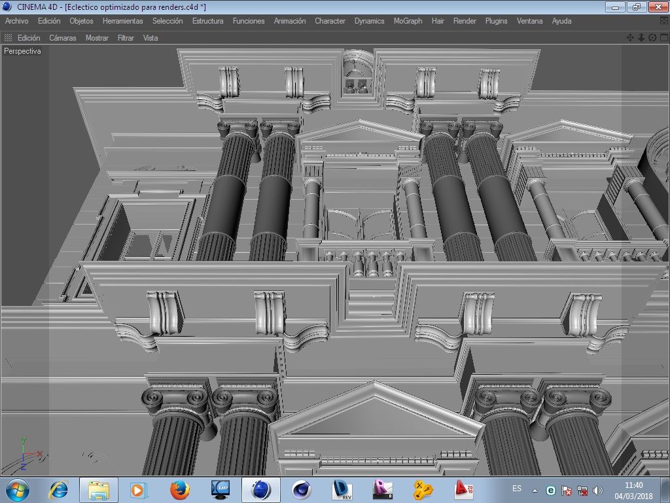The width and height of the screenshot is (670, 503).
Task: Click the fullscreen layout icon in menu bar
Action: (664, 20)
